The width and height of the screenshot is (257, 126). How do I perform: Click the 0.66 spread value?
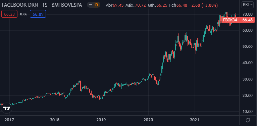(x=23, y=14)
